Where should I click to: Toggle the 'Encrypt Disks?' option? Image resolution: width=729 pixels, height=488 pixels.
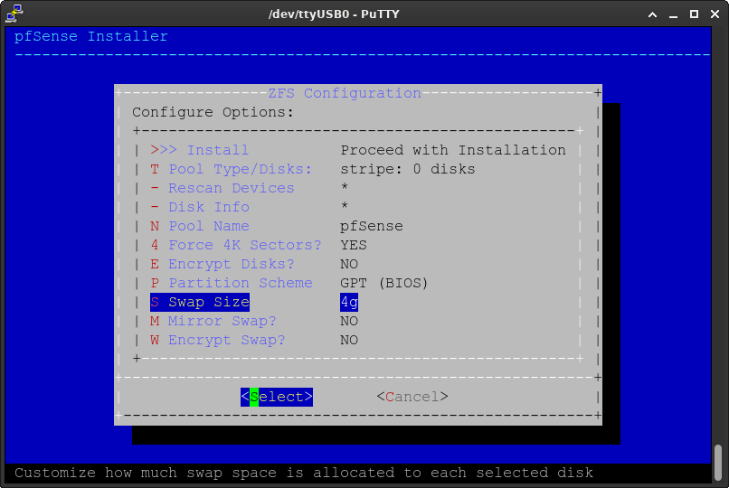[x=222, y=264]
